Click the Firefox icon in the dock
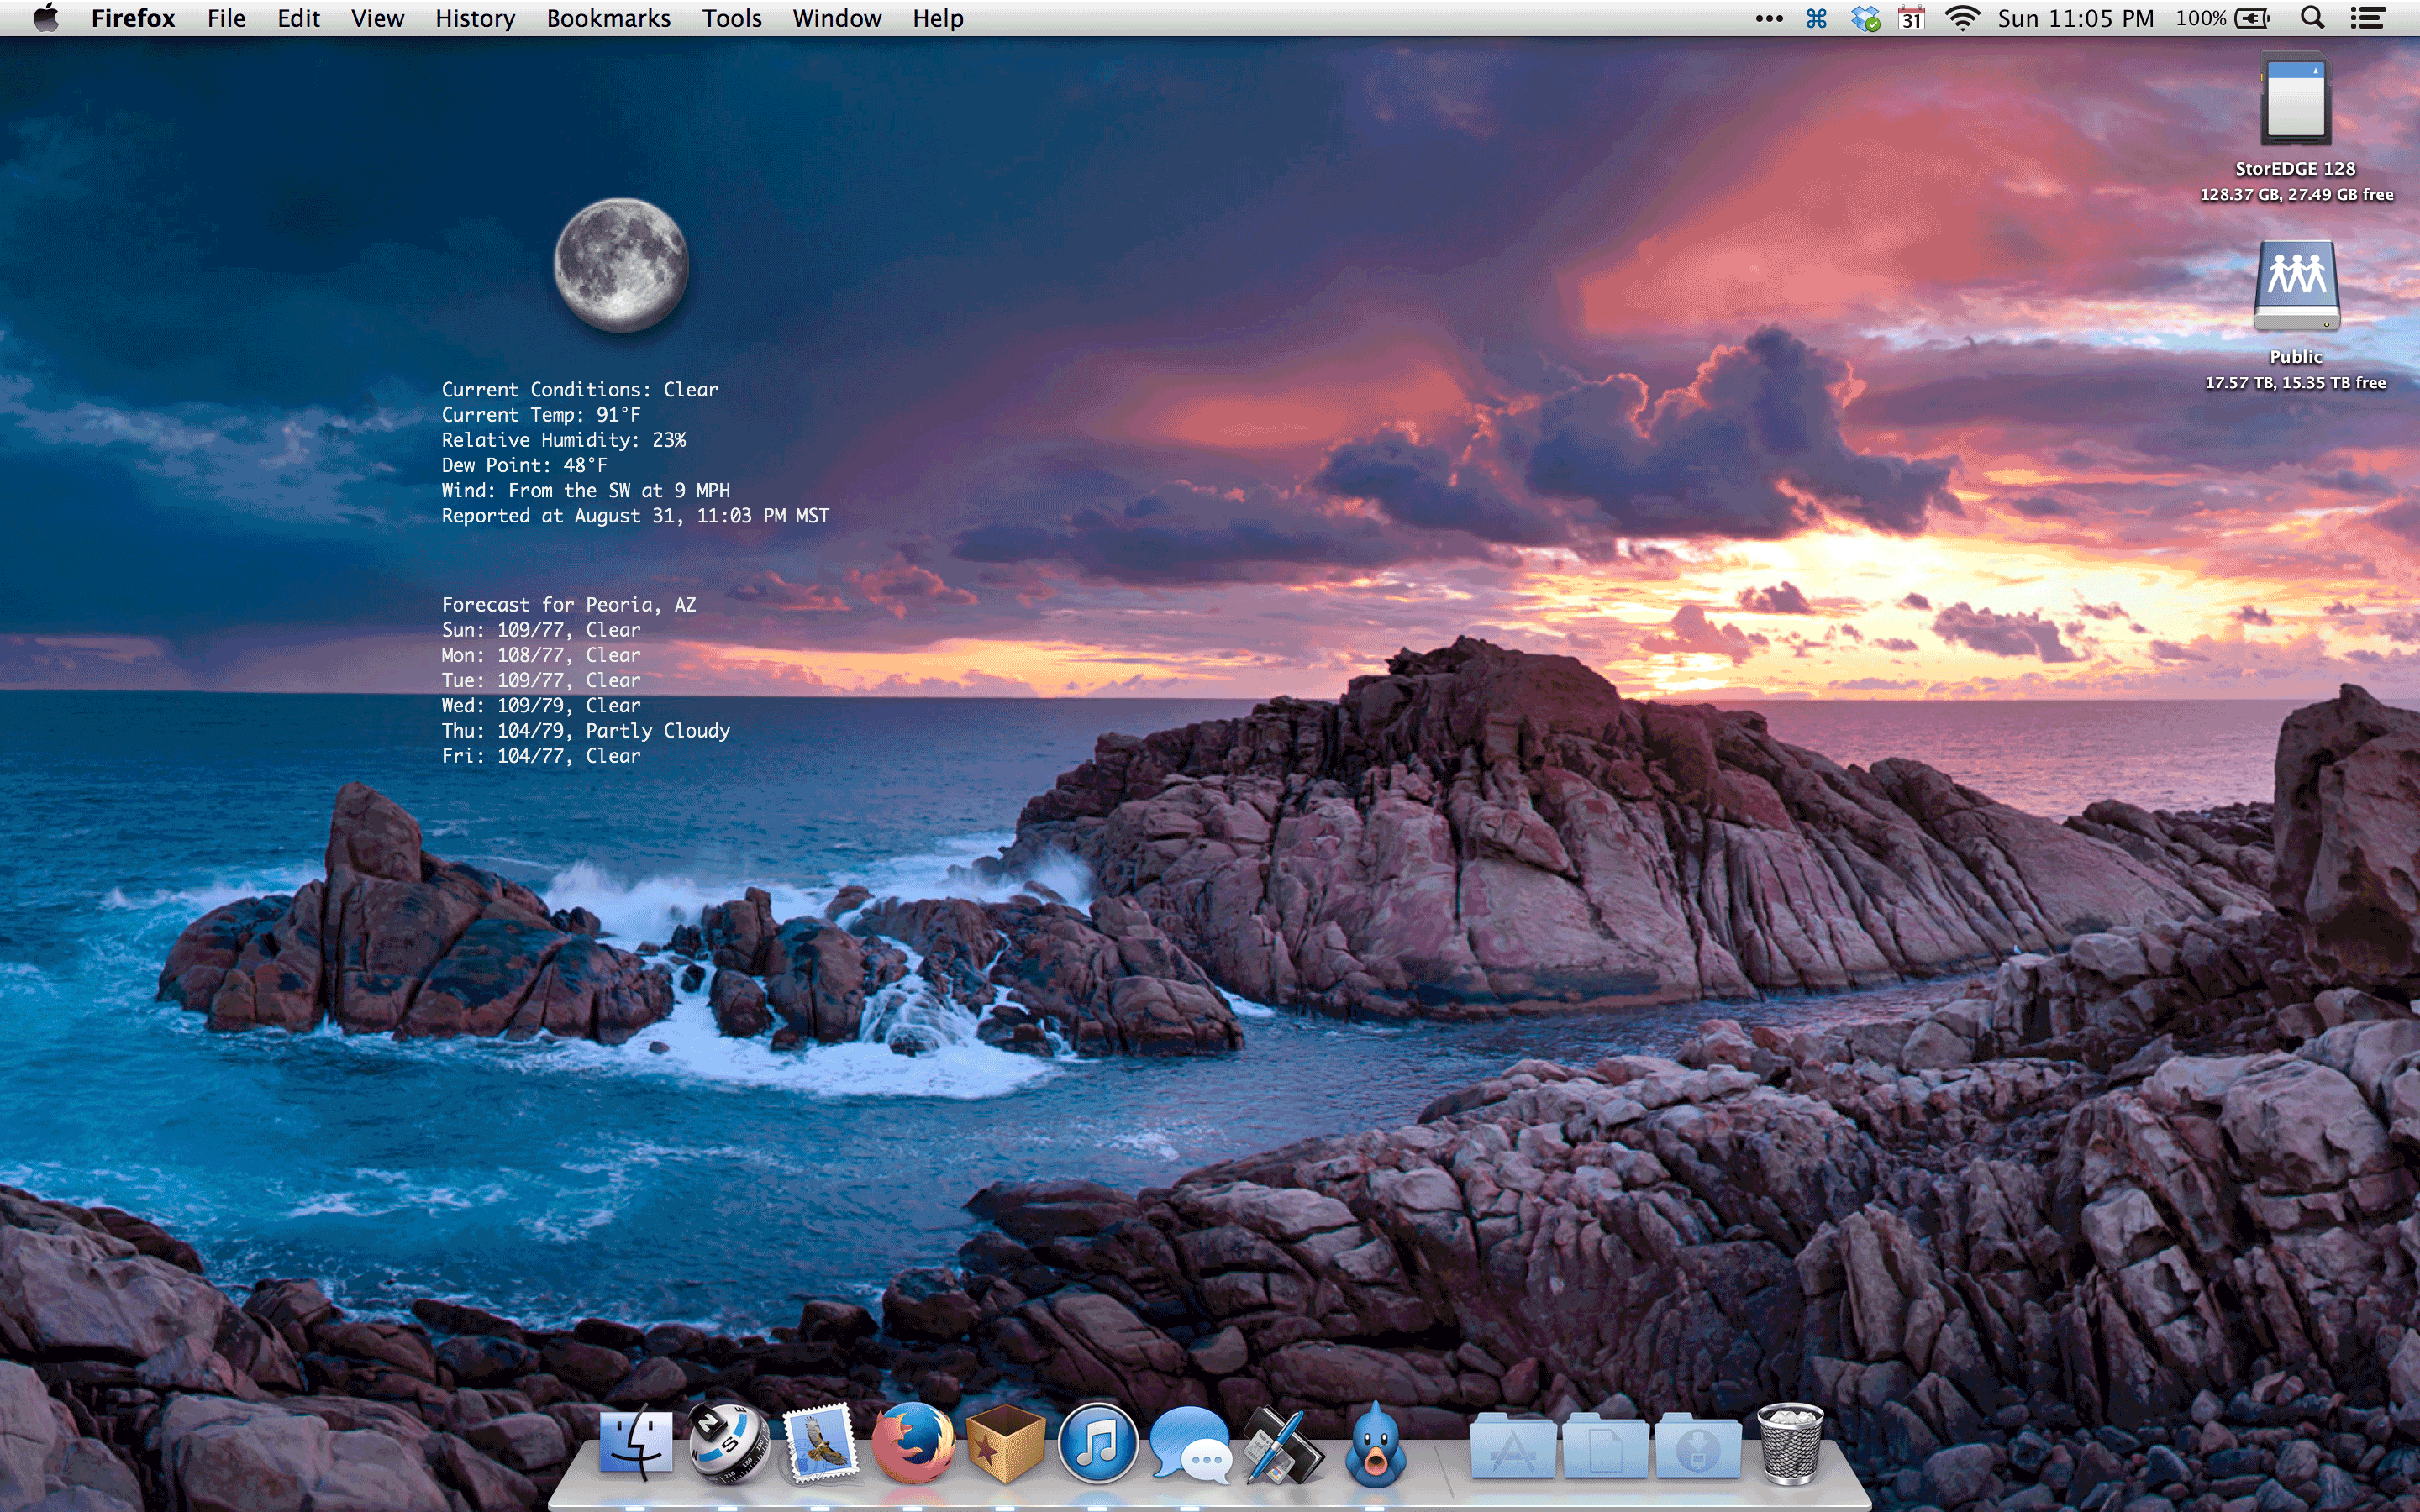 pyautogui.click(x=913, y=1443)
